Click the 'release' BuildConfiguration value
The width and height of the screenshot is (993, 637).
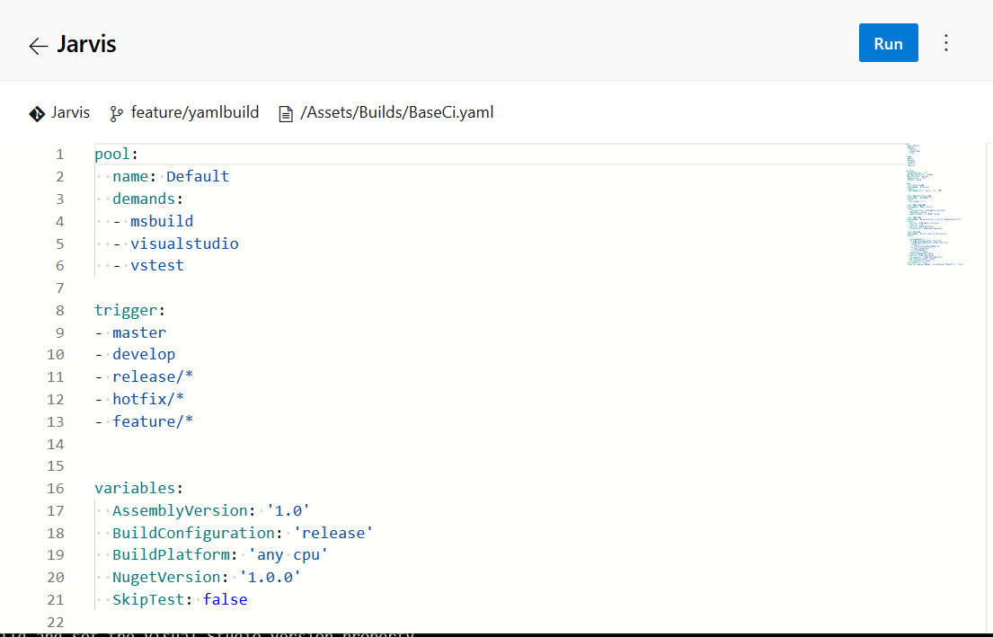point(332,533)
